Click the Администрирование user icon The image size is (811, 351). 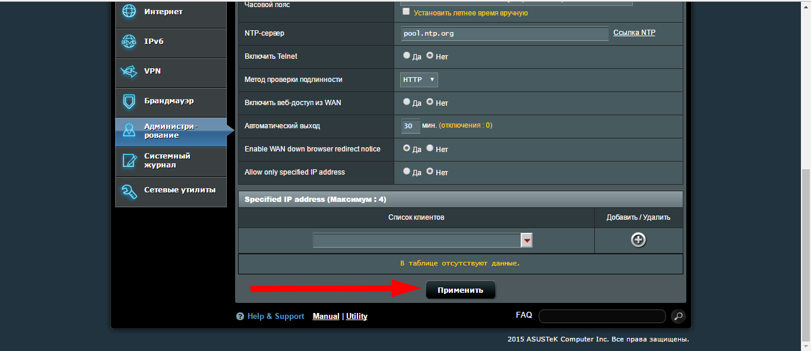[129, 131]
